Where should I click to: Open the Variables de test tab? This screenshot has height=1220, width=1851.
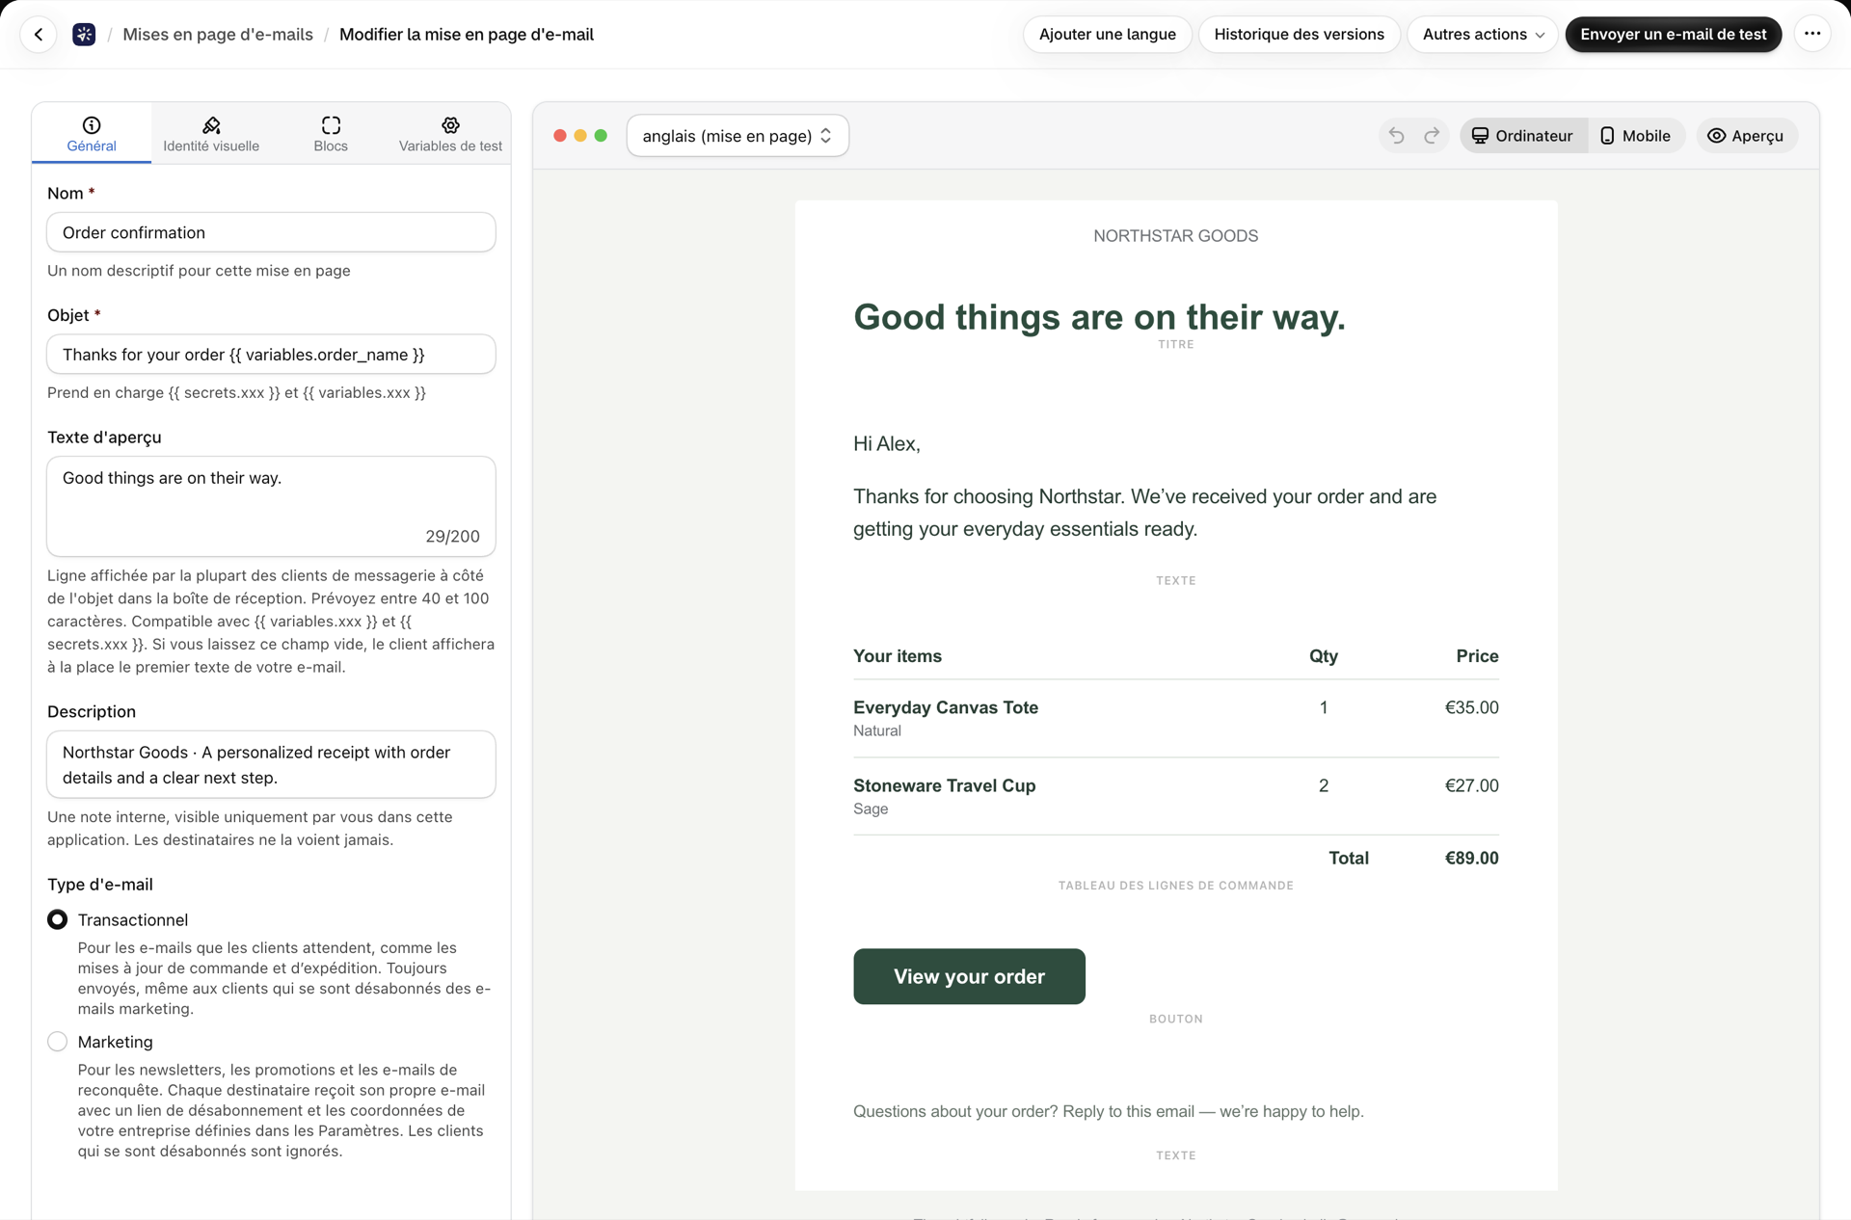coord(450,134)
